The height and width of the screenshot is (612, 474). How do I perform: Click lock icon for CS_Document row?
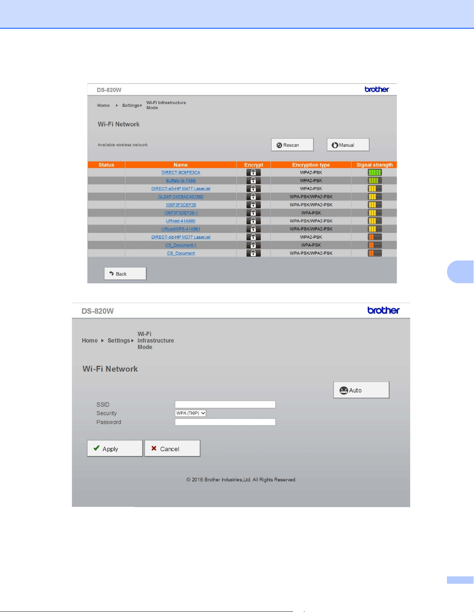click(x=253, y=253)
